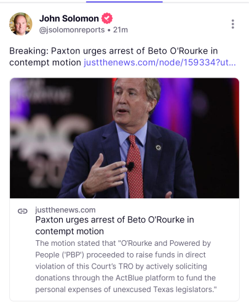Visit the @jsolomonreports handle
Image resolution: width=249 pixels, height=308 pixels.
click(72, 30)
